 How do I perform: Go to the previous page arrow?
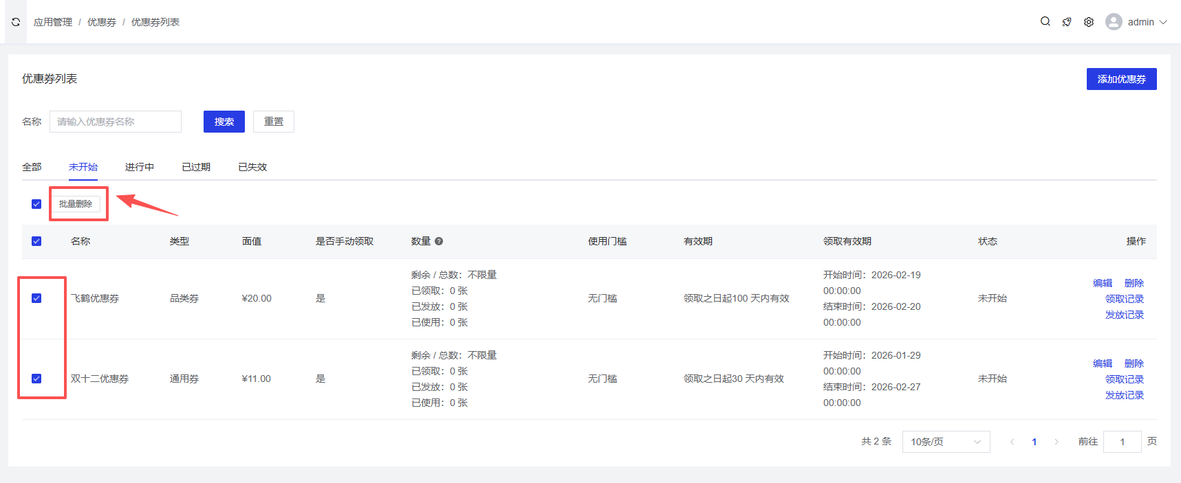coord(1012,442)
